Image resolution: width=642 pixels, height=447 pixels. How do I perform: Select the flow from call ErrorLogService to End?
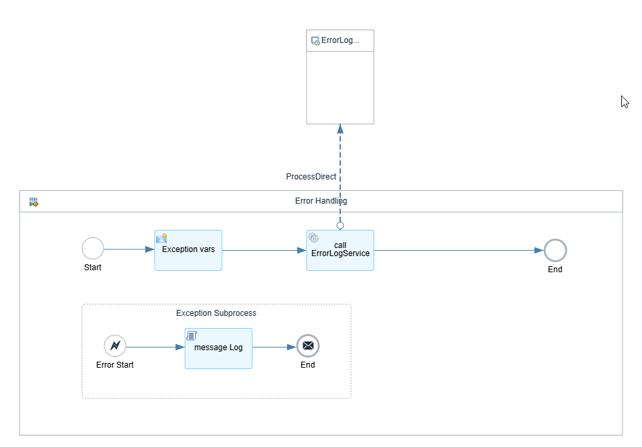click(458, 250)
